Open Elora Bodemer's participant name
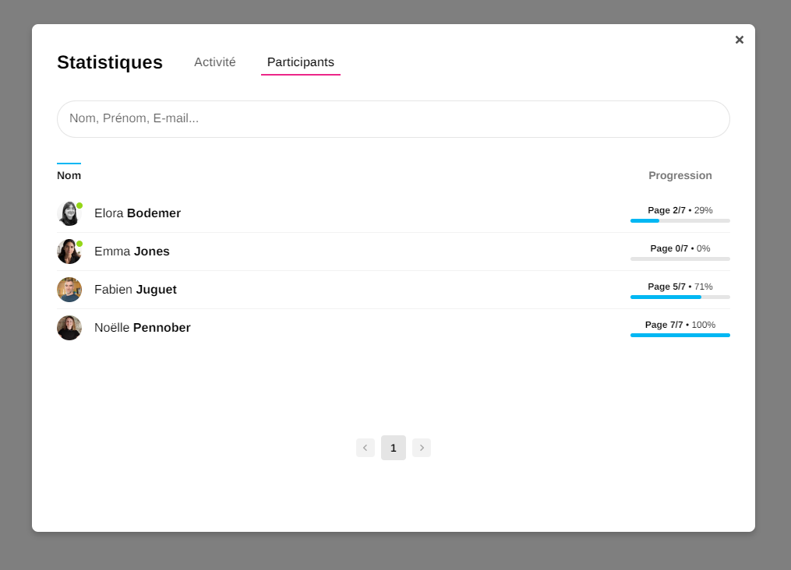The width and height of the screenshot is (791, 570). click(x=137, y=213)
